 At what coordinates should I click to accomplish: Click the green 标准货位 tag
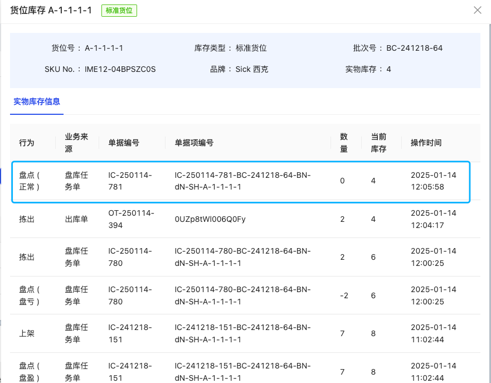119,10
